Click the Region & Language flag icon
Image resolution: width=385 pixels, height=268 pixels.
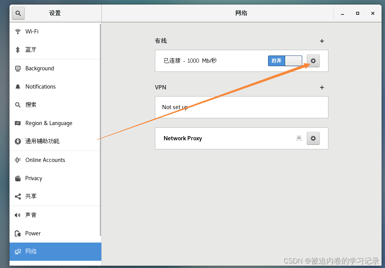pyautogui.click(x=18, y=123)
